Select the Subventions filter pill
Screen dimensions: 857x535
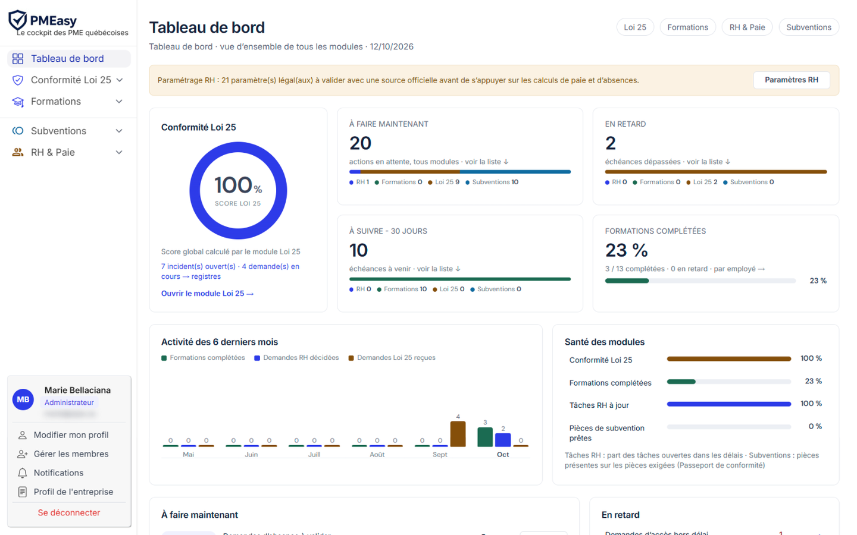point(809,27)
